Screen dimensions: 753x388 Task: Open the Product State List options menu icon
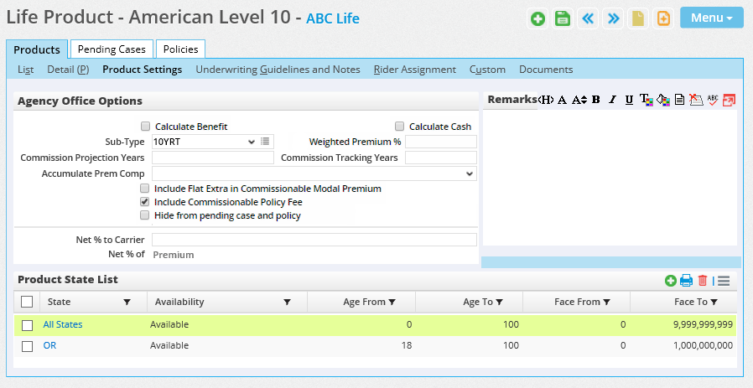point(724,281)
